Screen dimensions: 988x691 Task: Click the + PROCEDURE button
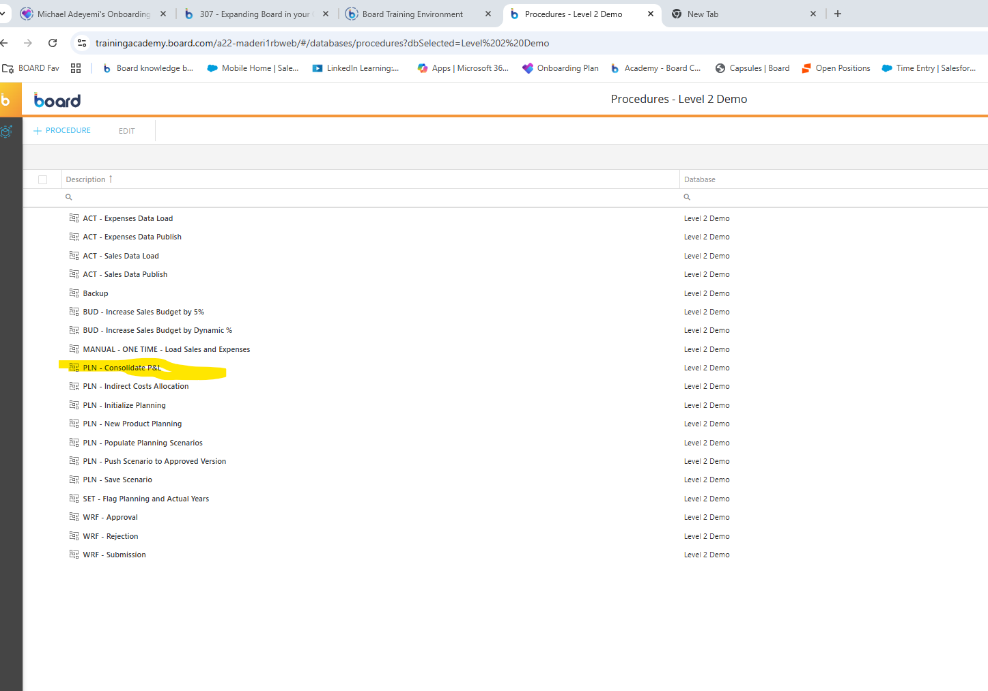pyautogui.click(x=62, y=130)
